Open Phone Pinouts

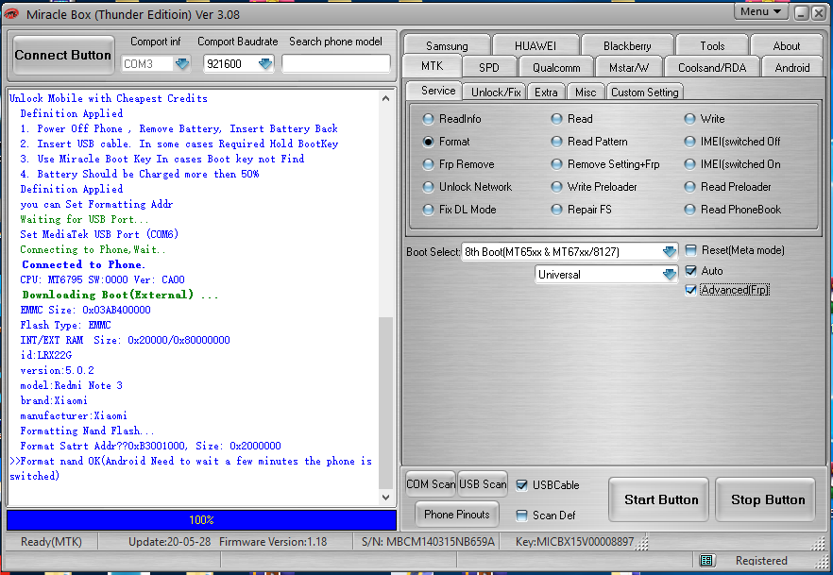point(457,514)
